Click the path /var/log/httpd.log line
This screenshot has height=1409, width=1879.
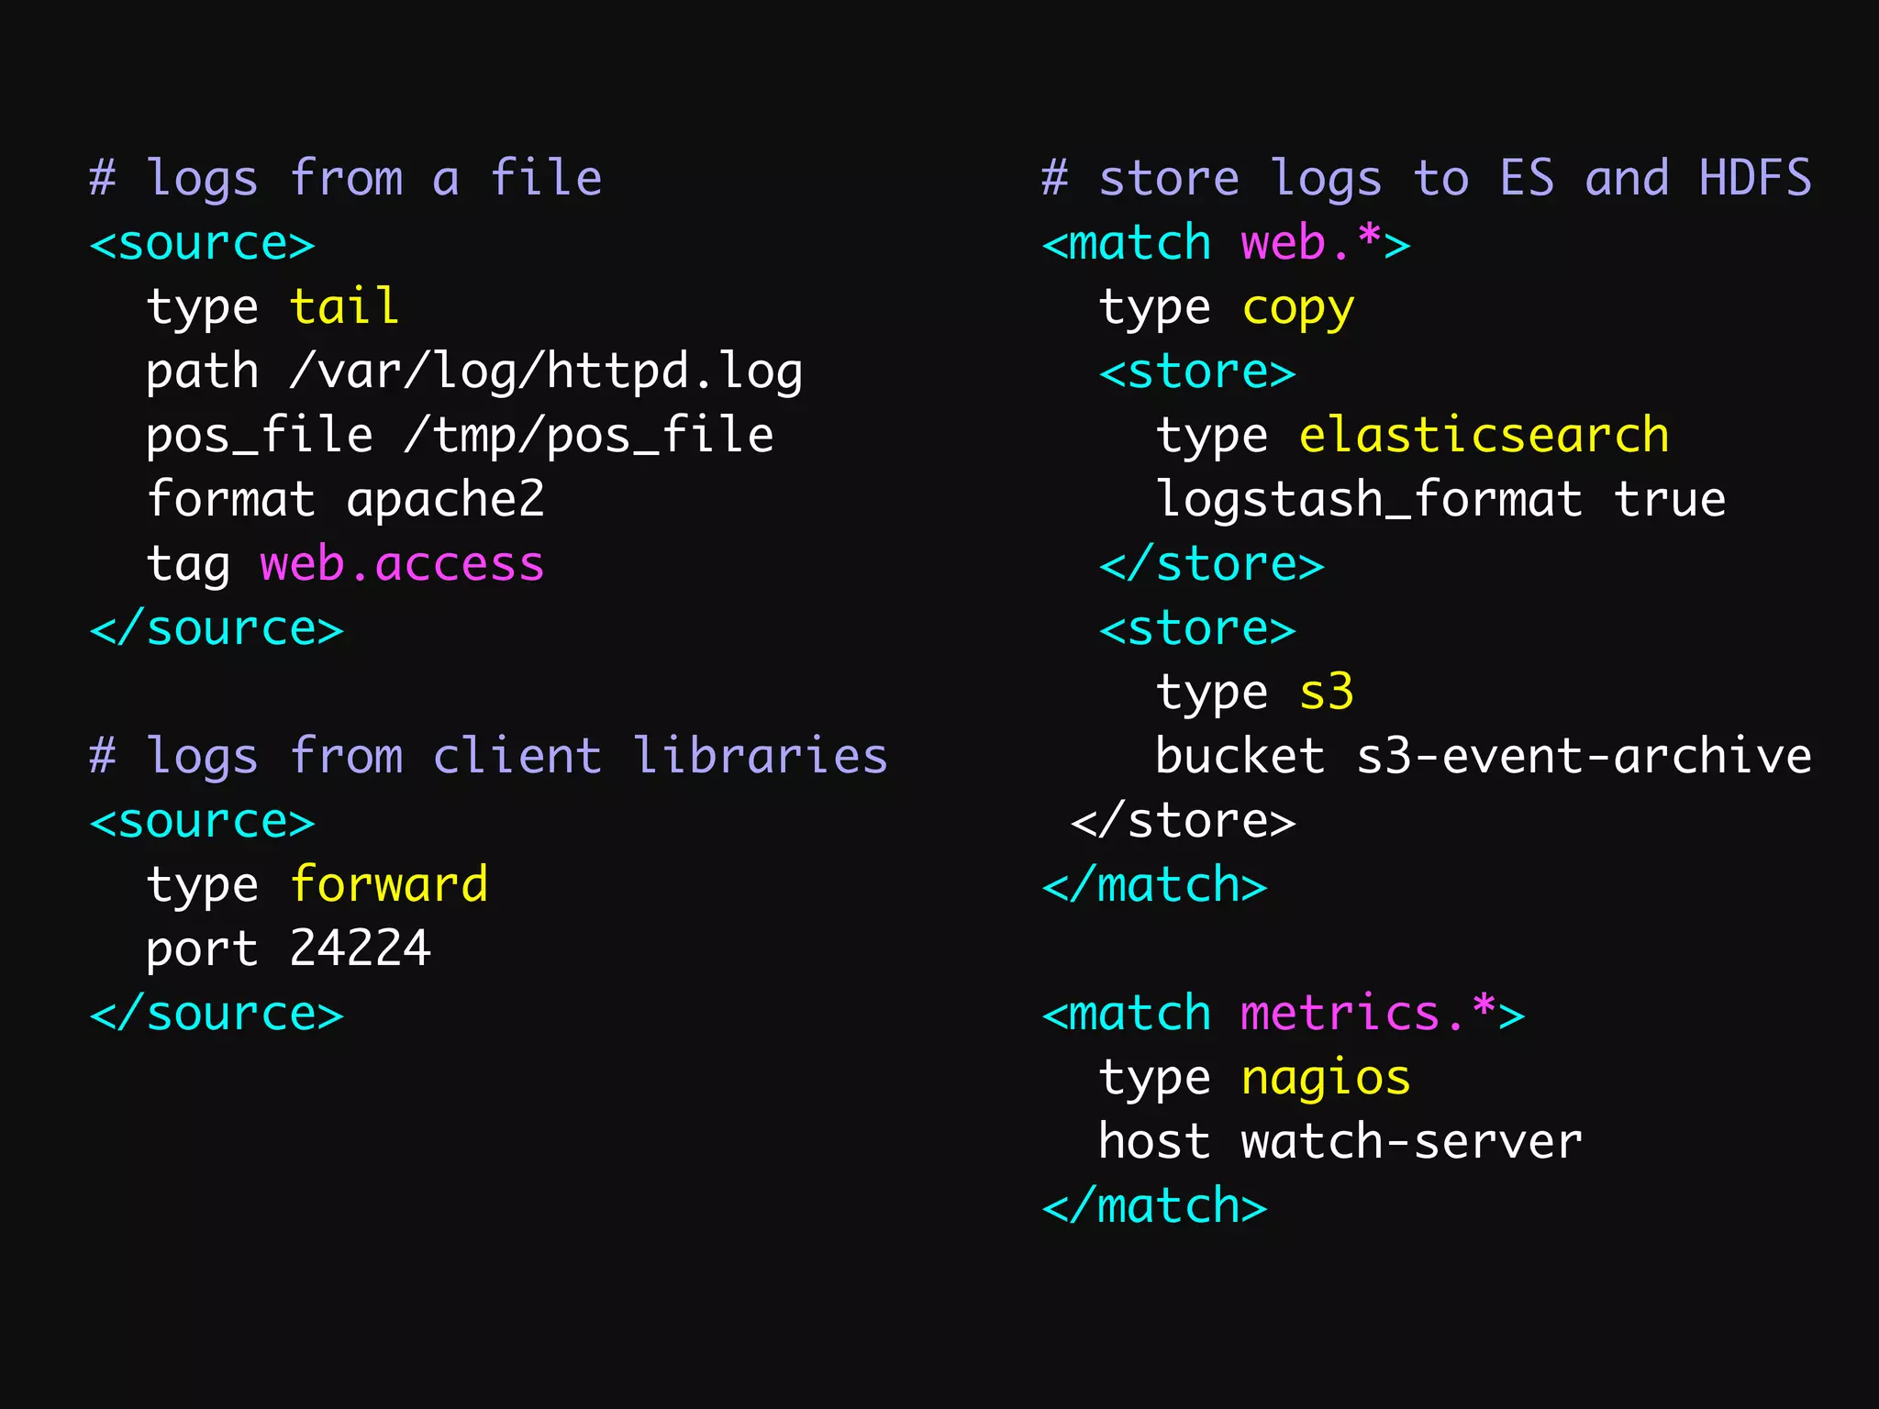473,372
